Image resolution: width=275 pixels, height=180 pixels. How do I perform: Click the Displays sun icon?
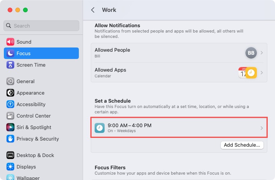10,167
